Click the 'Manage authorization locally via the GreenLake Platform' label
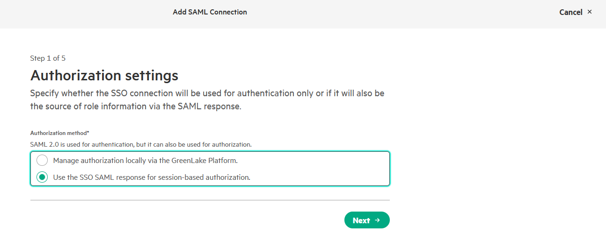The image size is (606, 241). (x=146, y=161)
